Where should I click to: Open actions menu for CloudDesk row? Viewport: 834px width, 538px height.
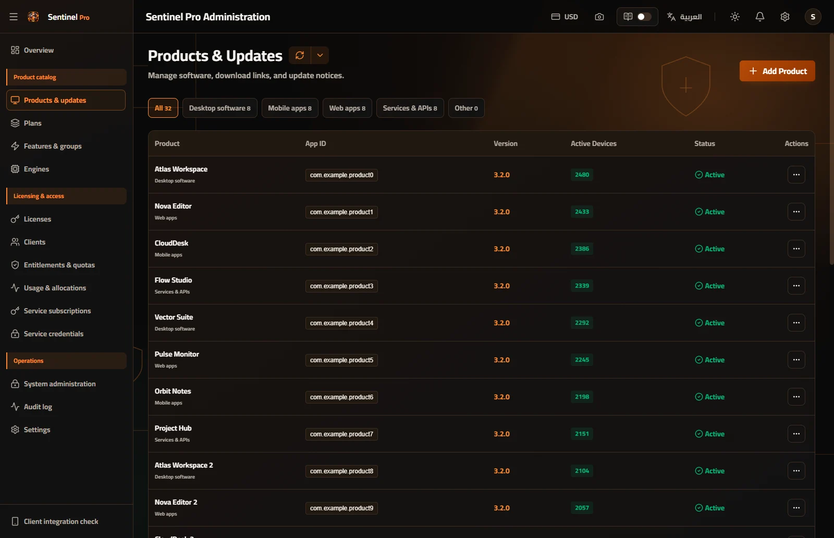click(x=796, y=249)
